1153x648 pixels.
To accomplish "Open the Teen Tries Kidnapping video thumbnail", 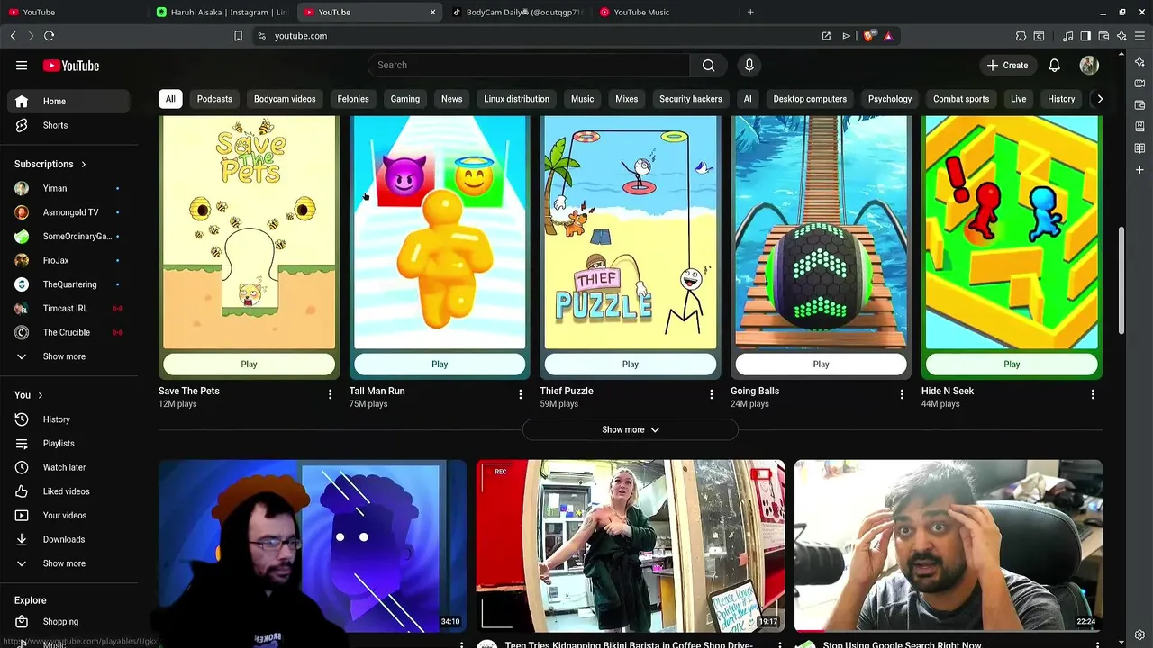I will [x=631, y=546].
